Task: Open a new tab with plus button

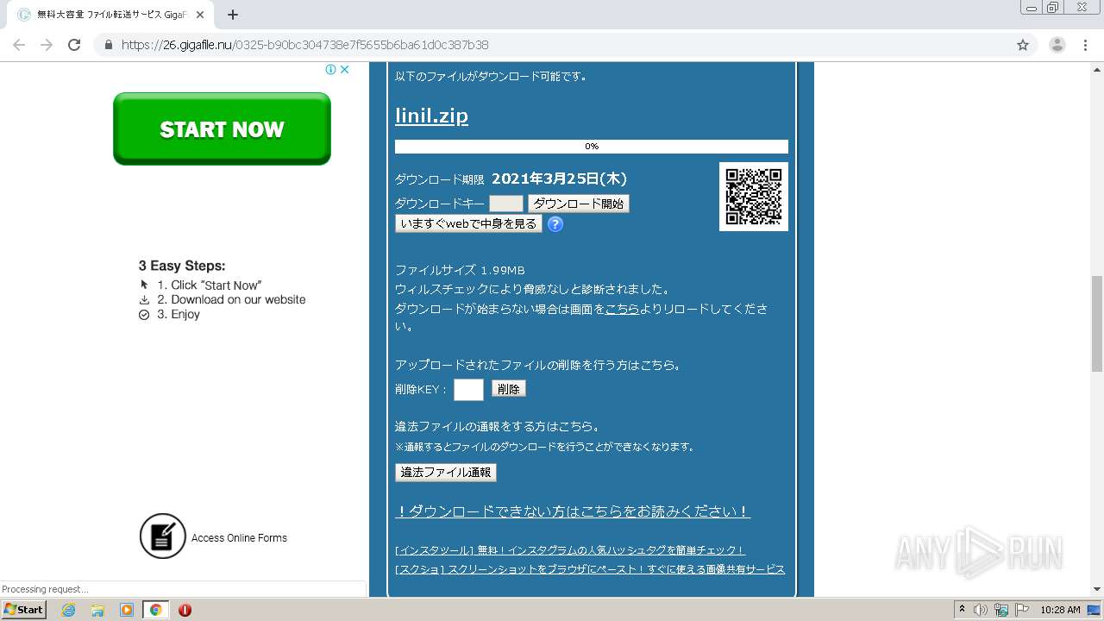Action: pos(232,15)
